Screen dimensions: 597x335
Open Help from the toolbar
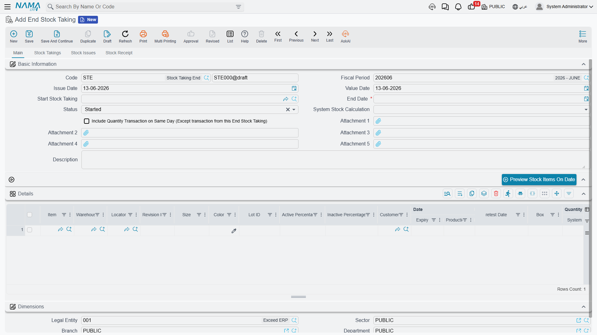coord(245,37)
